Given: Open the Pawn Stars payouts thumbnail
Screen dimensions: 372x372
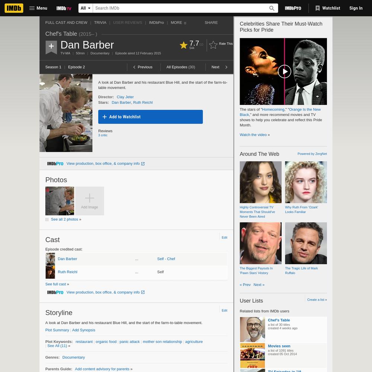Looking at the screenshot, I should coord(260,243).
